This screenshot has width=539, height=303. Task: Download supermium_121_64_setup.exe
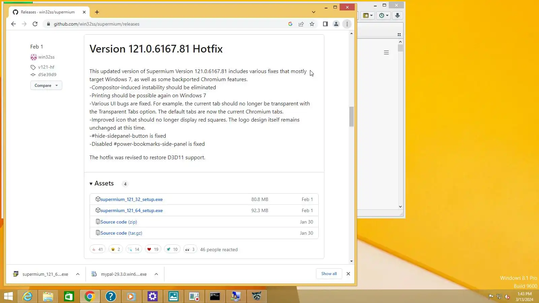131,210
